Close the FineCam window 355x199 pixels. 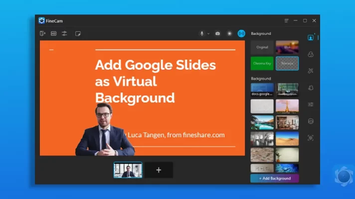tap(314, 20)
